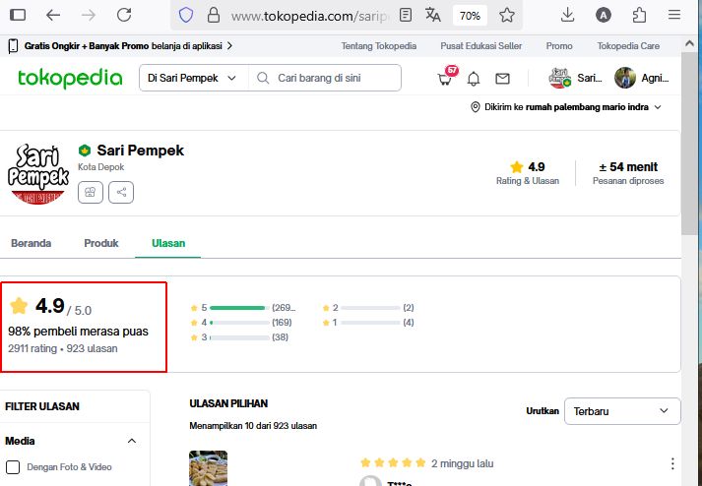Filter reviews by the 5 star bar

243,308
